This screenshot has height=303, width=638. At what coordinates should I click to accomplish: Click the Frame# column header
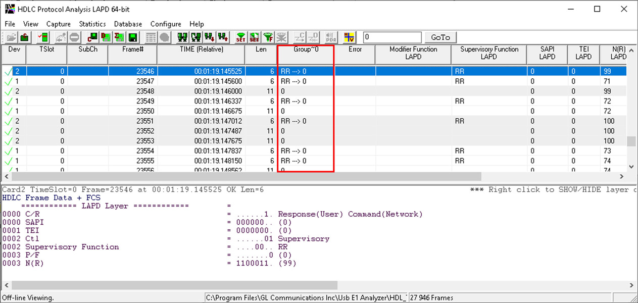pyautogui.click(x=133, y=55)
